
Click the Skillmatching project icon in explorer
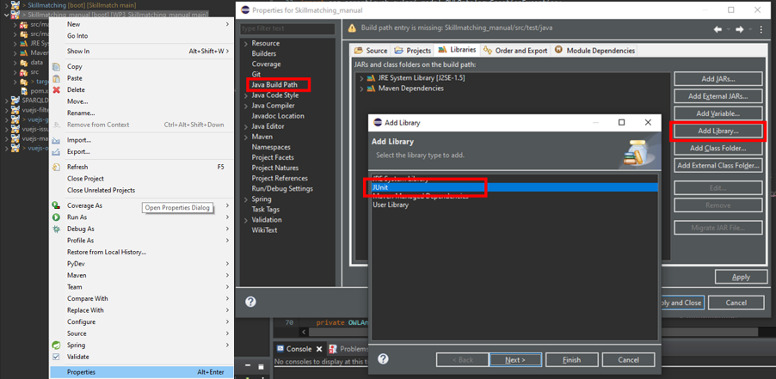[x=15, y=5]
